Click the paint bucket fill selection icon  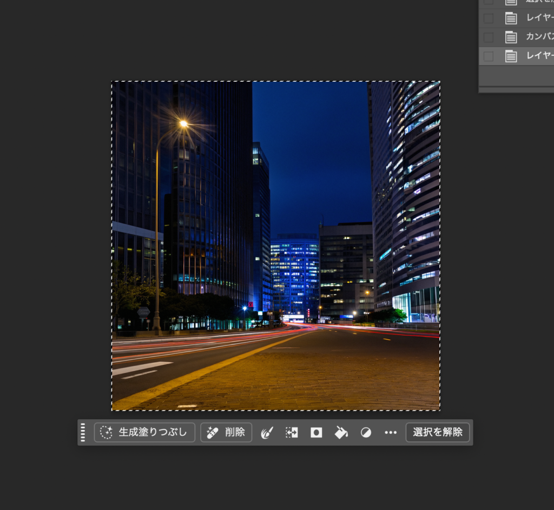(341, 433)
